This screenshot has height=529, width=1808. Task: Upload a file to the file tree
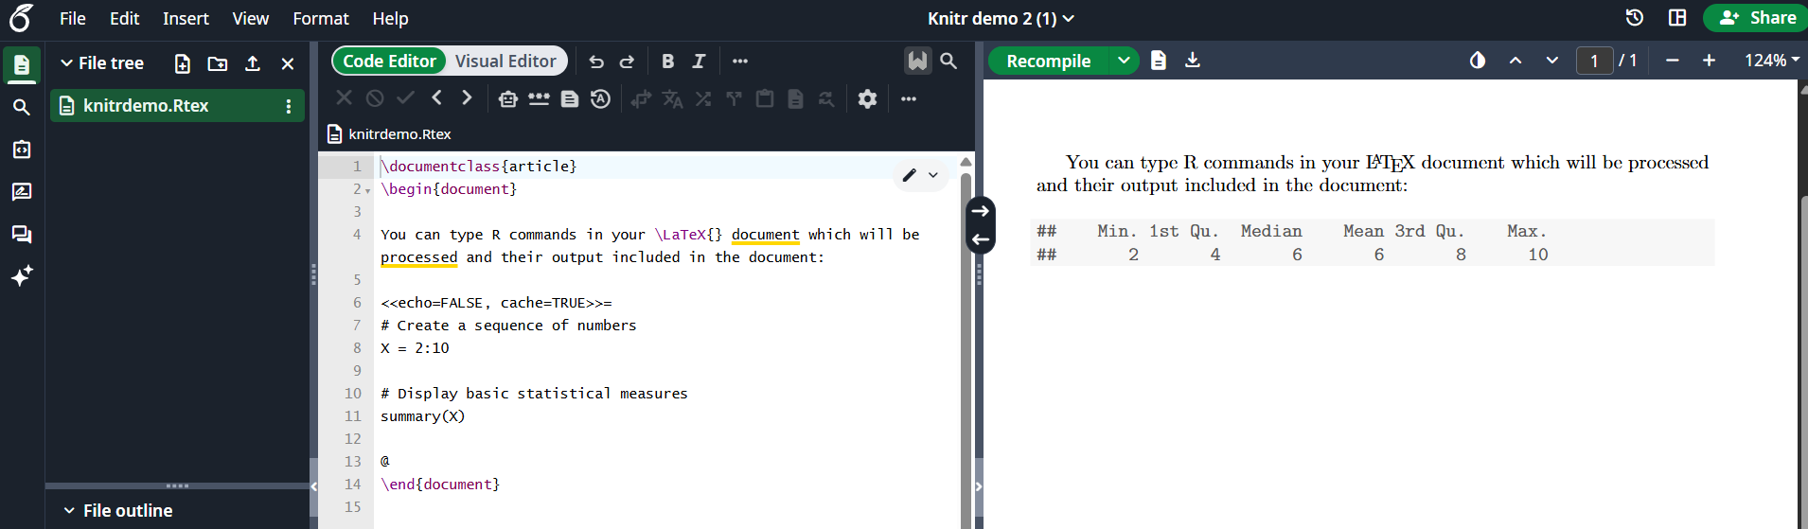click(x=253, y=63)
